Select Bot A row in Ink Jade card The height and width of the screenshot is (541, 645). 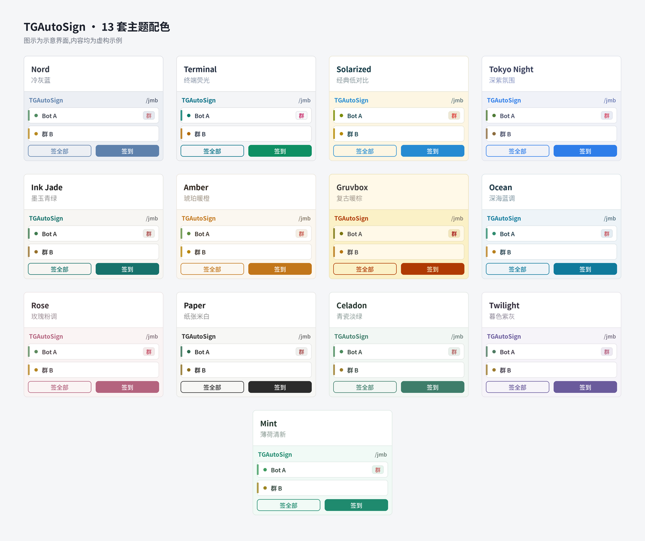coord(94,233)
